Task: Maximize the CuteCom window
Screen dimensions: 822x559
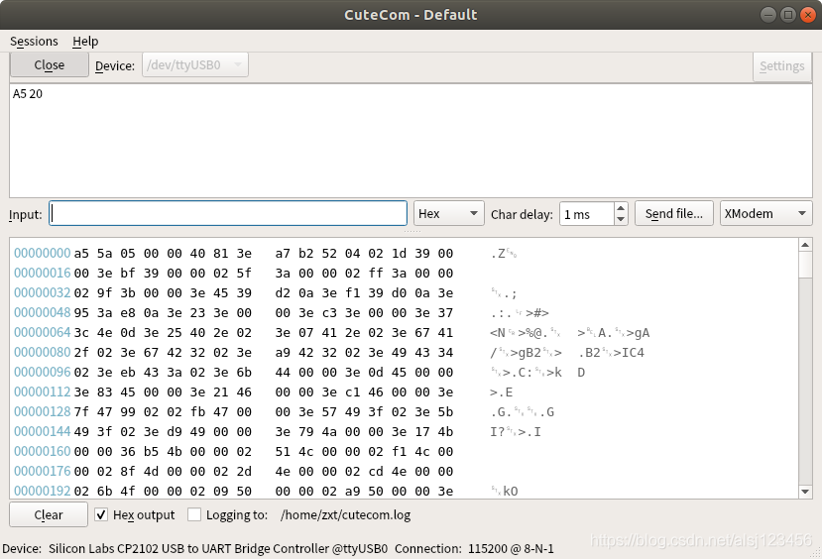Action: click(788, 15)
